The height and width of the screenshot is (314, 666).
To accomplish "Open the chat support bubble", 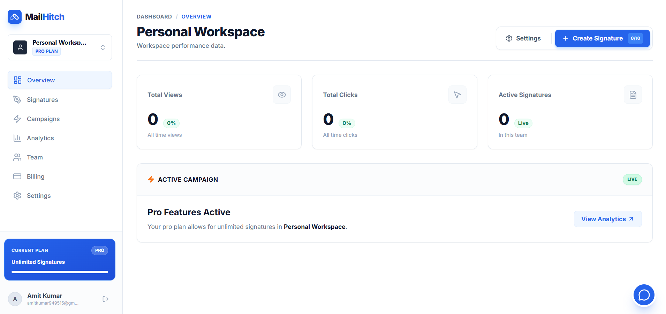I will pyautogui.click(x=644, y=295).
